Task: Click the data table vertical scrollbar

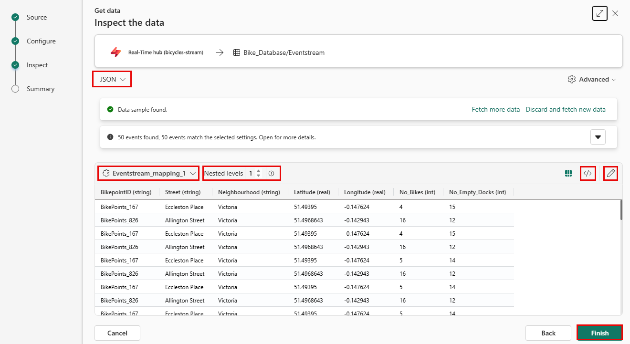Action: [620, 210]
